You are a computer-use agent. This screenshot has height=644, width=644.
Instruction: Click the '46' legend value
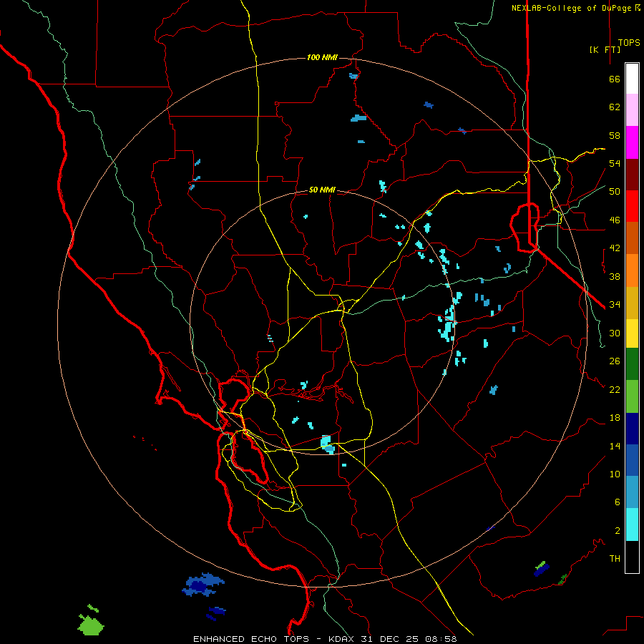(x=615, y=220)
